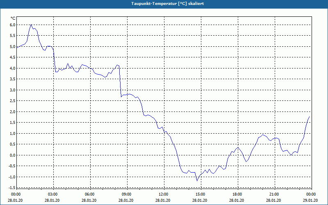
Task: Pick the 3,5 y-axis value
Action: click(x=13, y=79)
